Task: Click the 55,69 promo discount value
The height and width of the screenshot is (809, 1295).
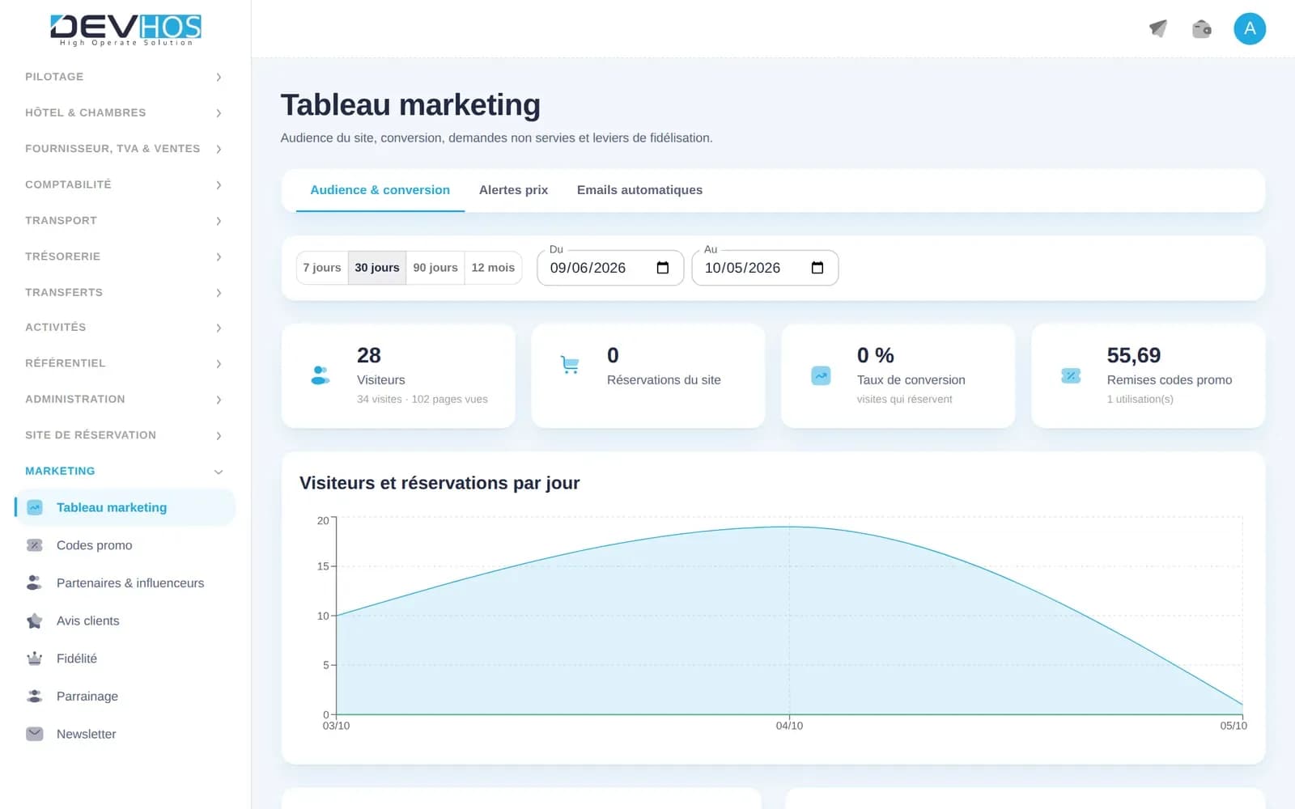Action: (1134, 355)
